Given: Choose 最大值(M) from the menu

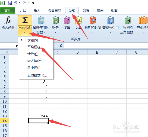Looking at the screenshot, I should click(36, 61).
